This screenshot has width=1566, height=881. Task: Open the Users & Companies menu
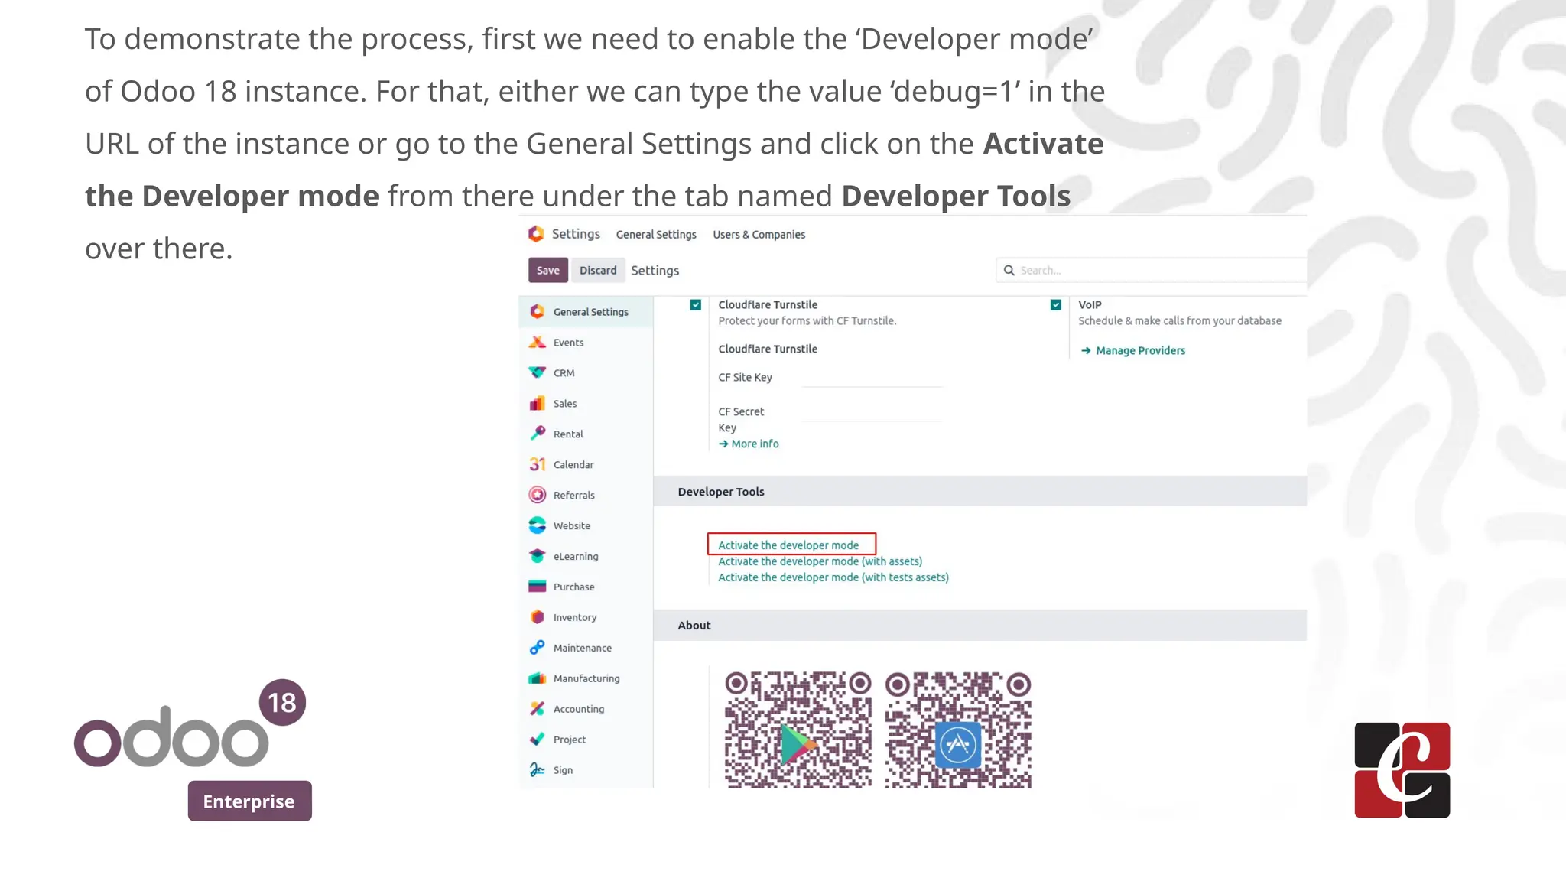tap(759, 235)
